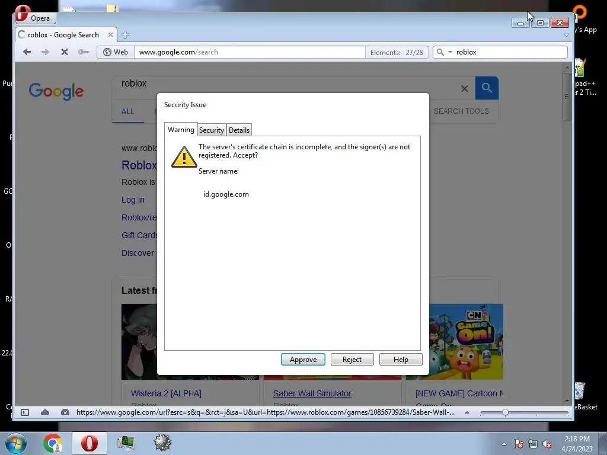Launch Chrome from the taskbar
The width and height of the screenshot is (607, 455).
point(53,443)
